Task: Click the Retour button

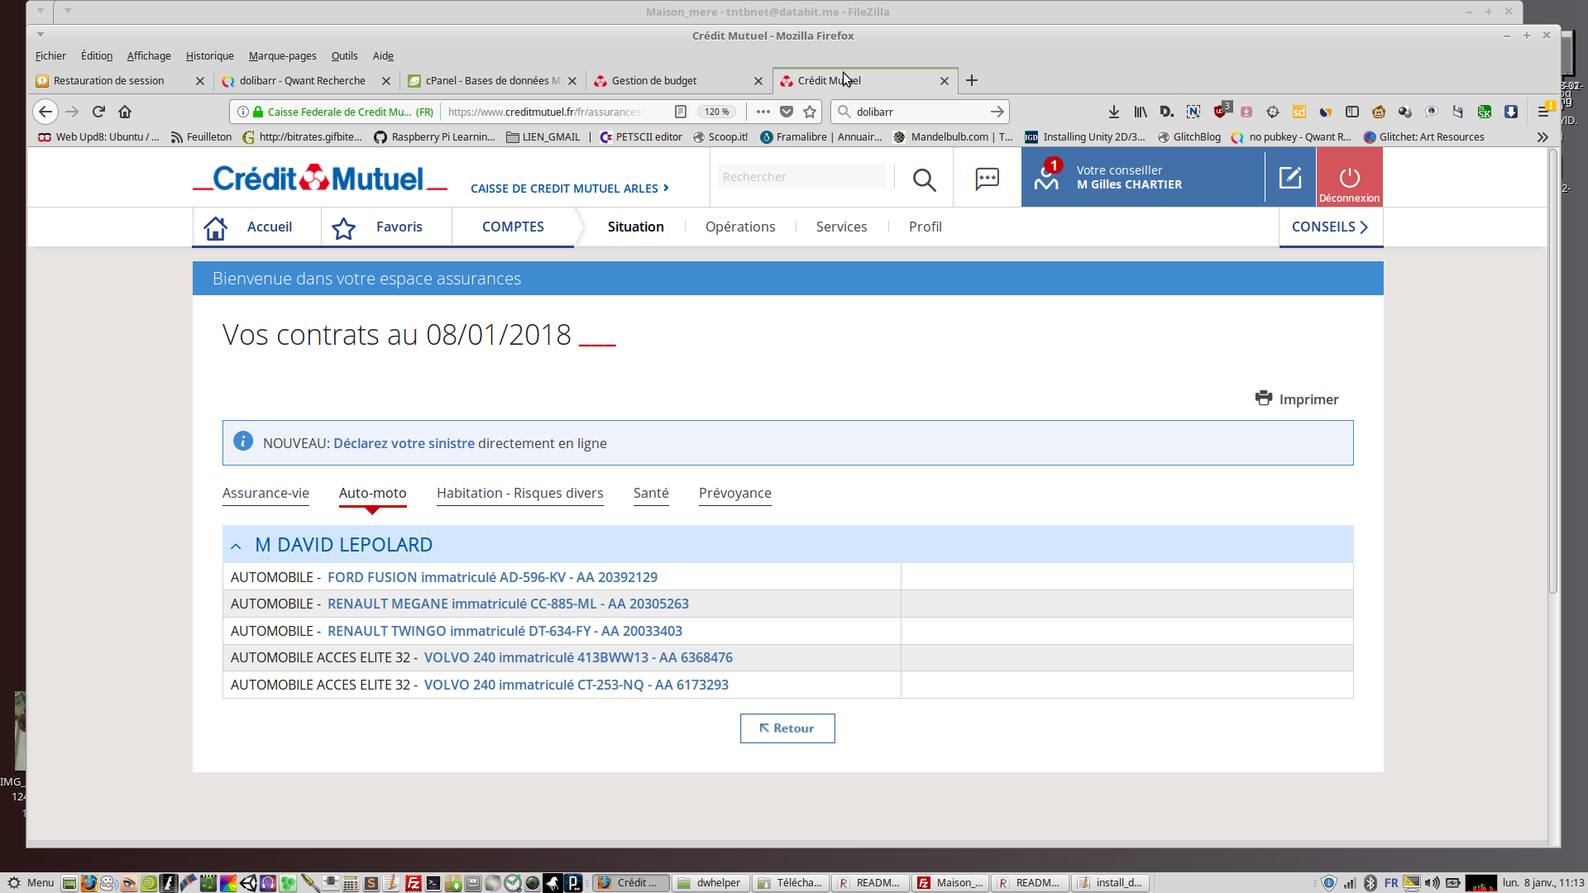Action: point(787,728)
